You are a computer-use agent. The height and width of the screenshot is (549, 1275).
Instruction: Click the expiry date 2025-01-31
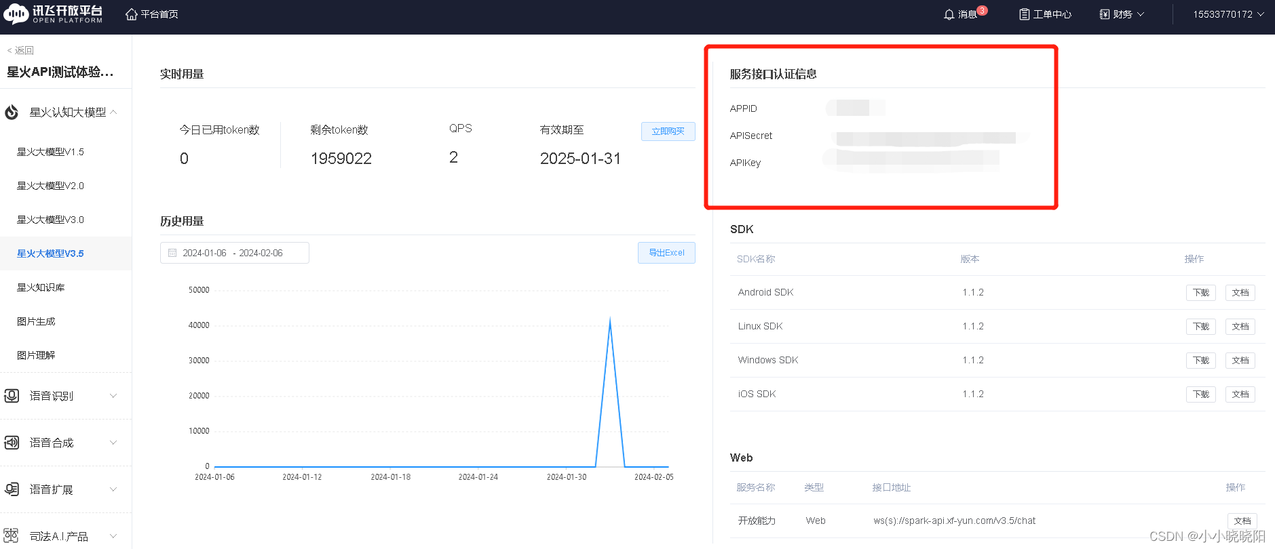tap(580, 159)
